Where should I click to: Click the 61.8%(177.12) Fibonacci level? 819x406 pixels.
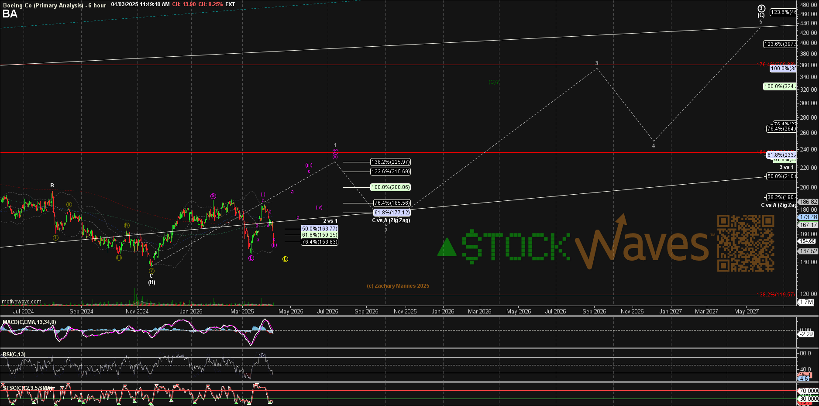pyautogui.click(x=392, y=213)
